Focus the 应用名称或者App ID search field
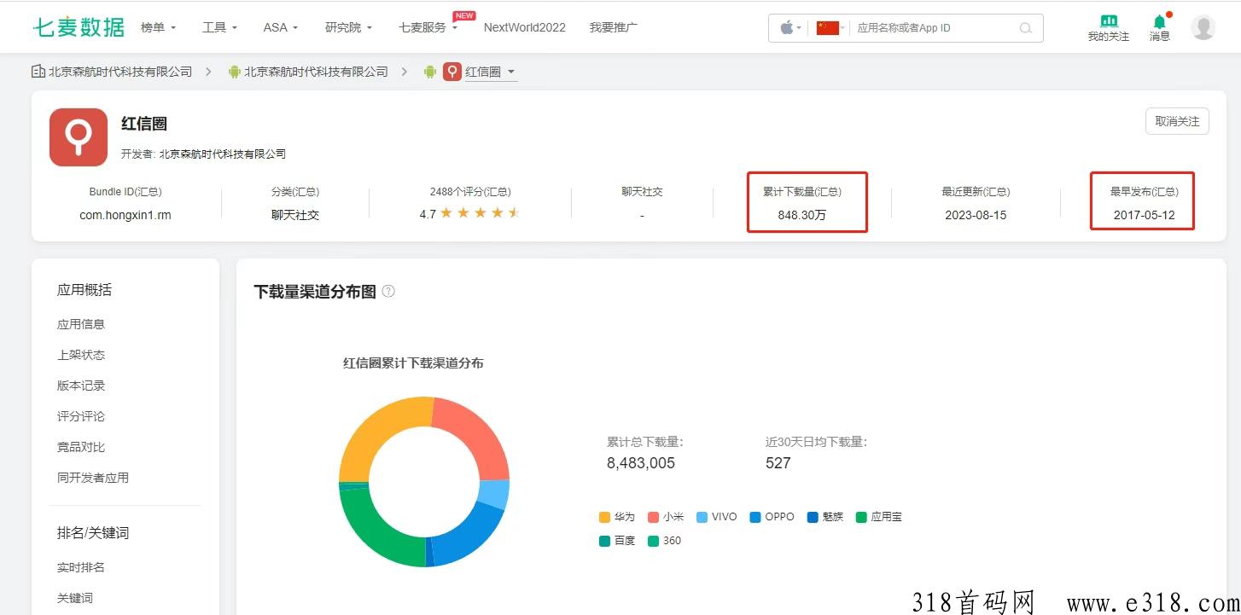The height and width of the screenshot is (615, 1241). click(x=935, y=28)
